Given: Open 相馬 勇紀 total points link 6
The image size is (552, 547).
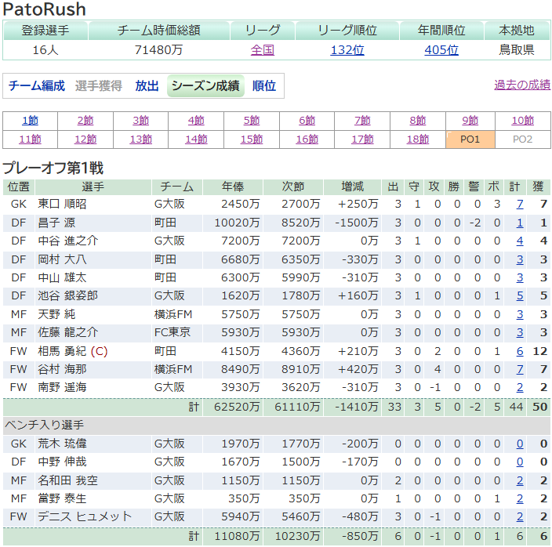Looking at the screenshot, I should (520, 351).
